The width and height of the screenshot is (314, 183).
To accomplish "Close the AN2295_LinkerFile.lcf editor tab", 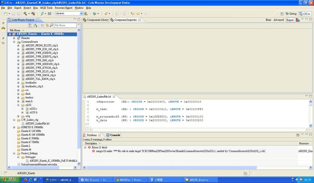I will click(x=114, y=97).
